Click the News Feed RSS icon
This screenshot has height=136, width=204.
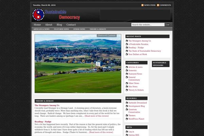[142, 5]
